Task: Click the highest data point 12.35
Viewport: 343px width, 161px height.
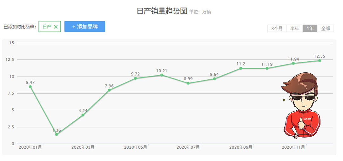Action: pyautogui.click(x=319, y=60)
